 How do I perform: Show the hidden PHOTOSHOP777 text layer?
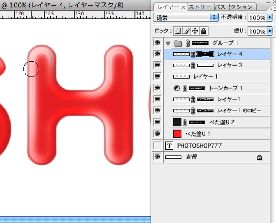tap(158, 146)
